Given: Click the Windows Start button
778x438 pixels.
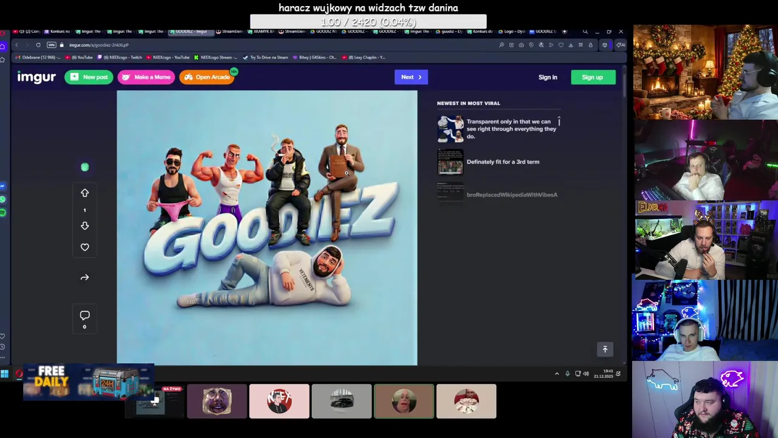Looking at the screenshot, I should pos(5,374).
